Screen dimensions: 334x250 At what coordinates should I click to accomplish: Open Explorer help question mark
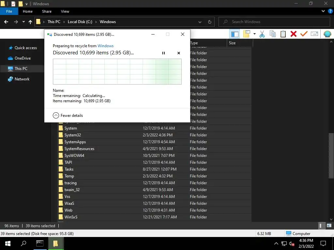click(330, 11)
